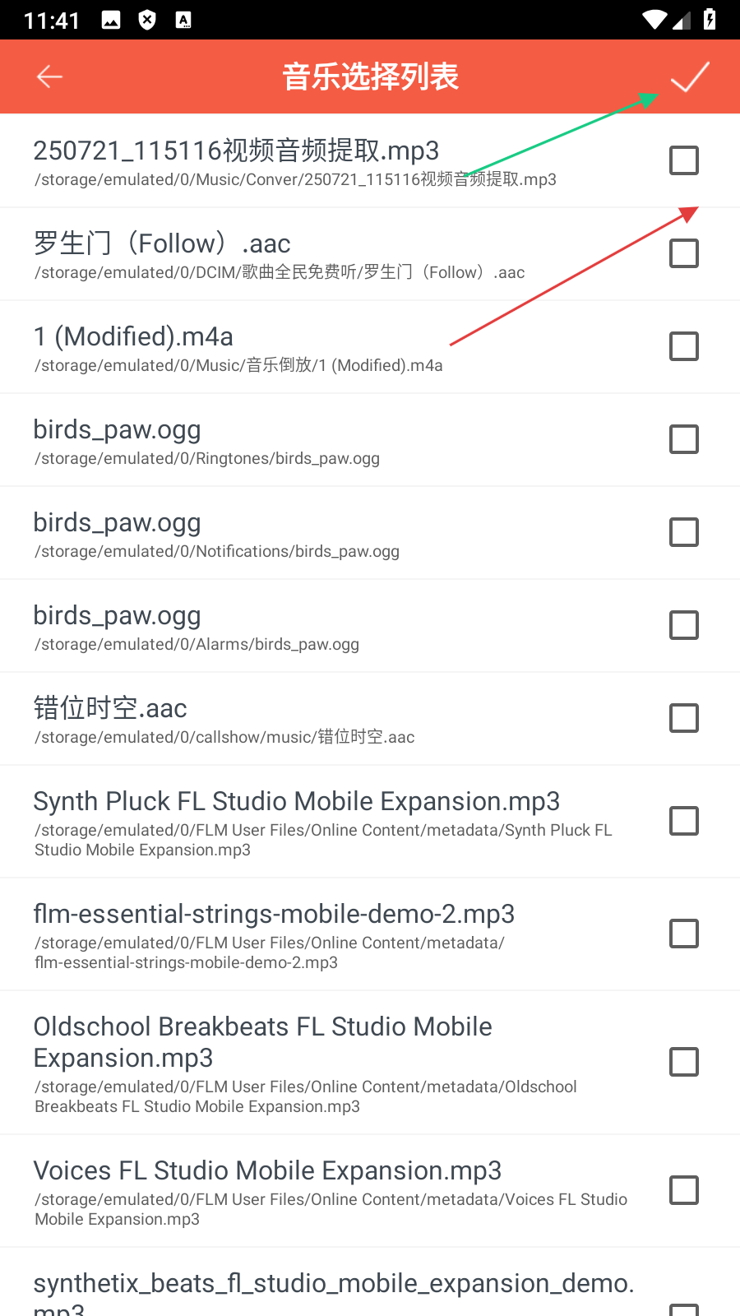Tick the 罗生门（Follow）.aac checkbox
This screenshot has height=1316, width=740.
point(683,253)
